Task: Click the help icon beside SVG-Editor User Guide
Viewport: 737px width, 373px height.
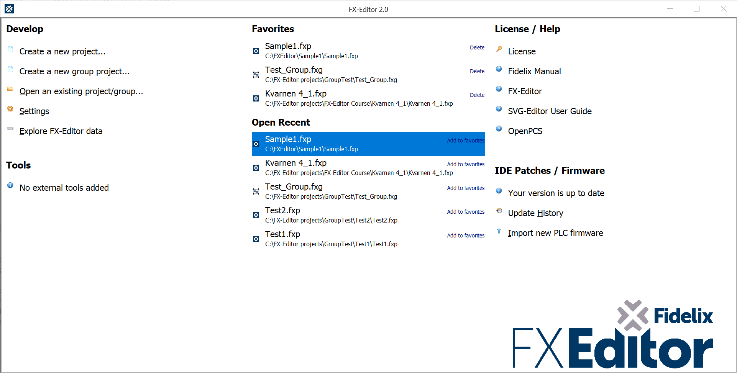Action: click(x=499, y=109)
